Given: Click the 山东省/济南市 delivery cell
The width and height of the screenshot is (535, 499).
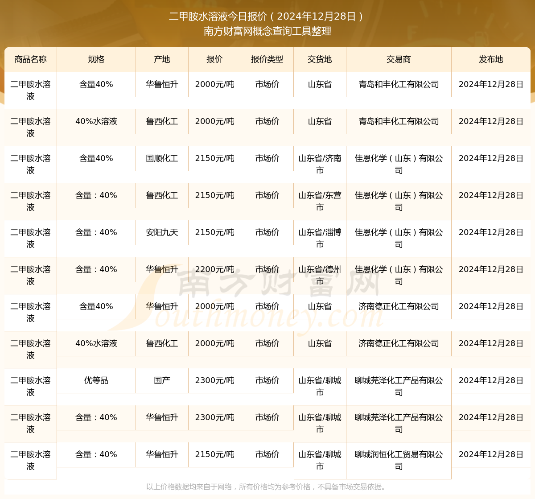Looking at the screenshot, I should click(320, 164).
